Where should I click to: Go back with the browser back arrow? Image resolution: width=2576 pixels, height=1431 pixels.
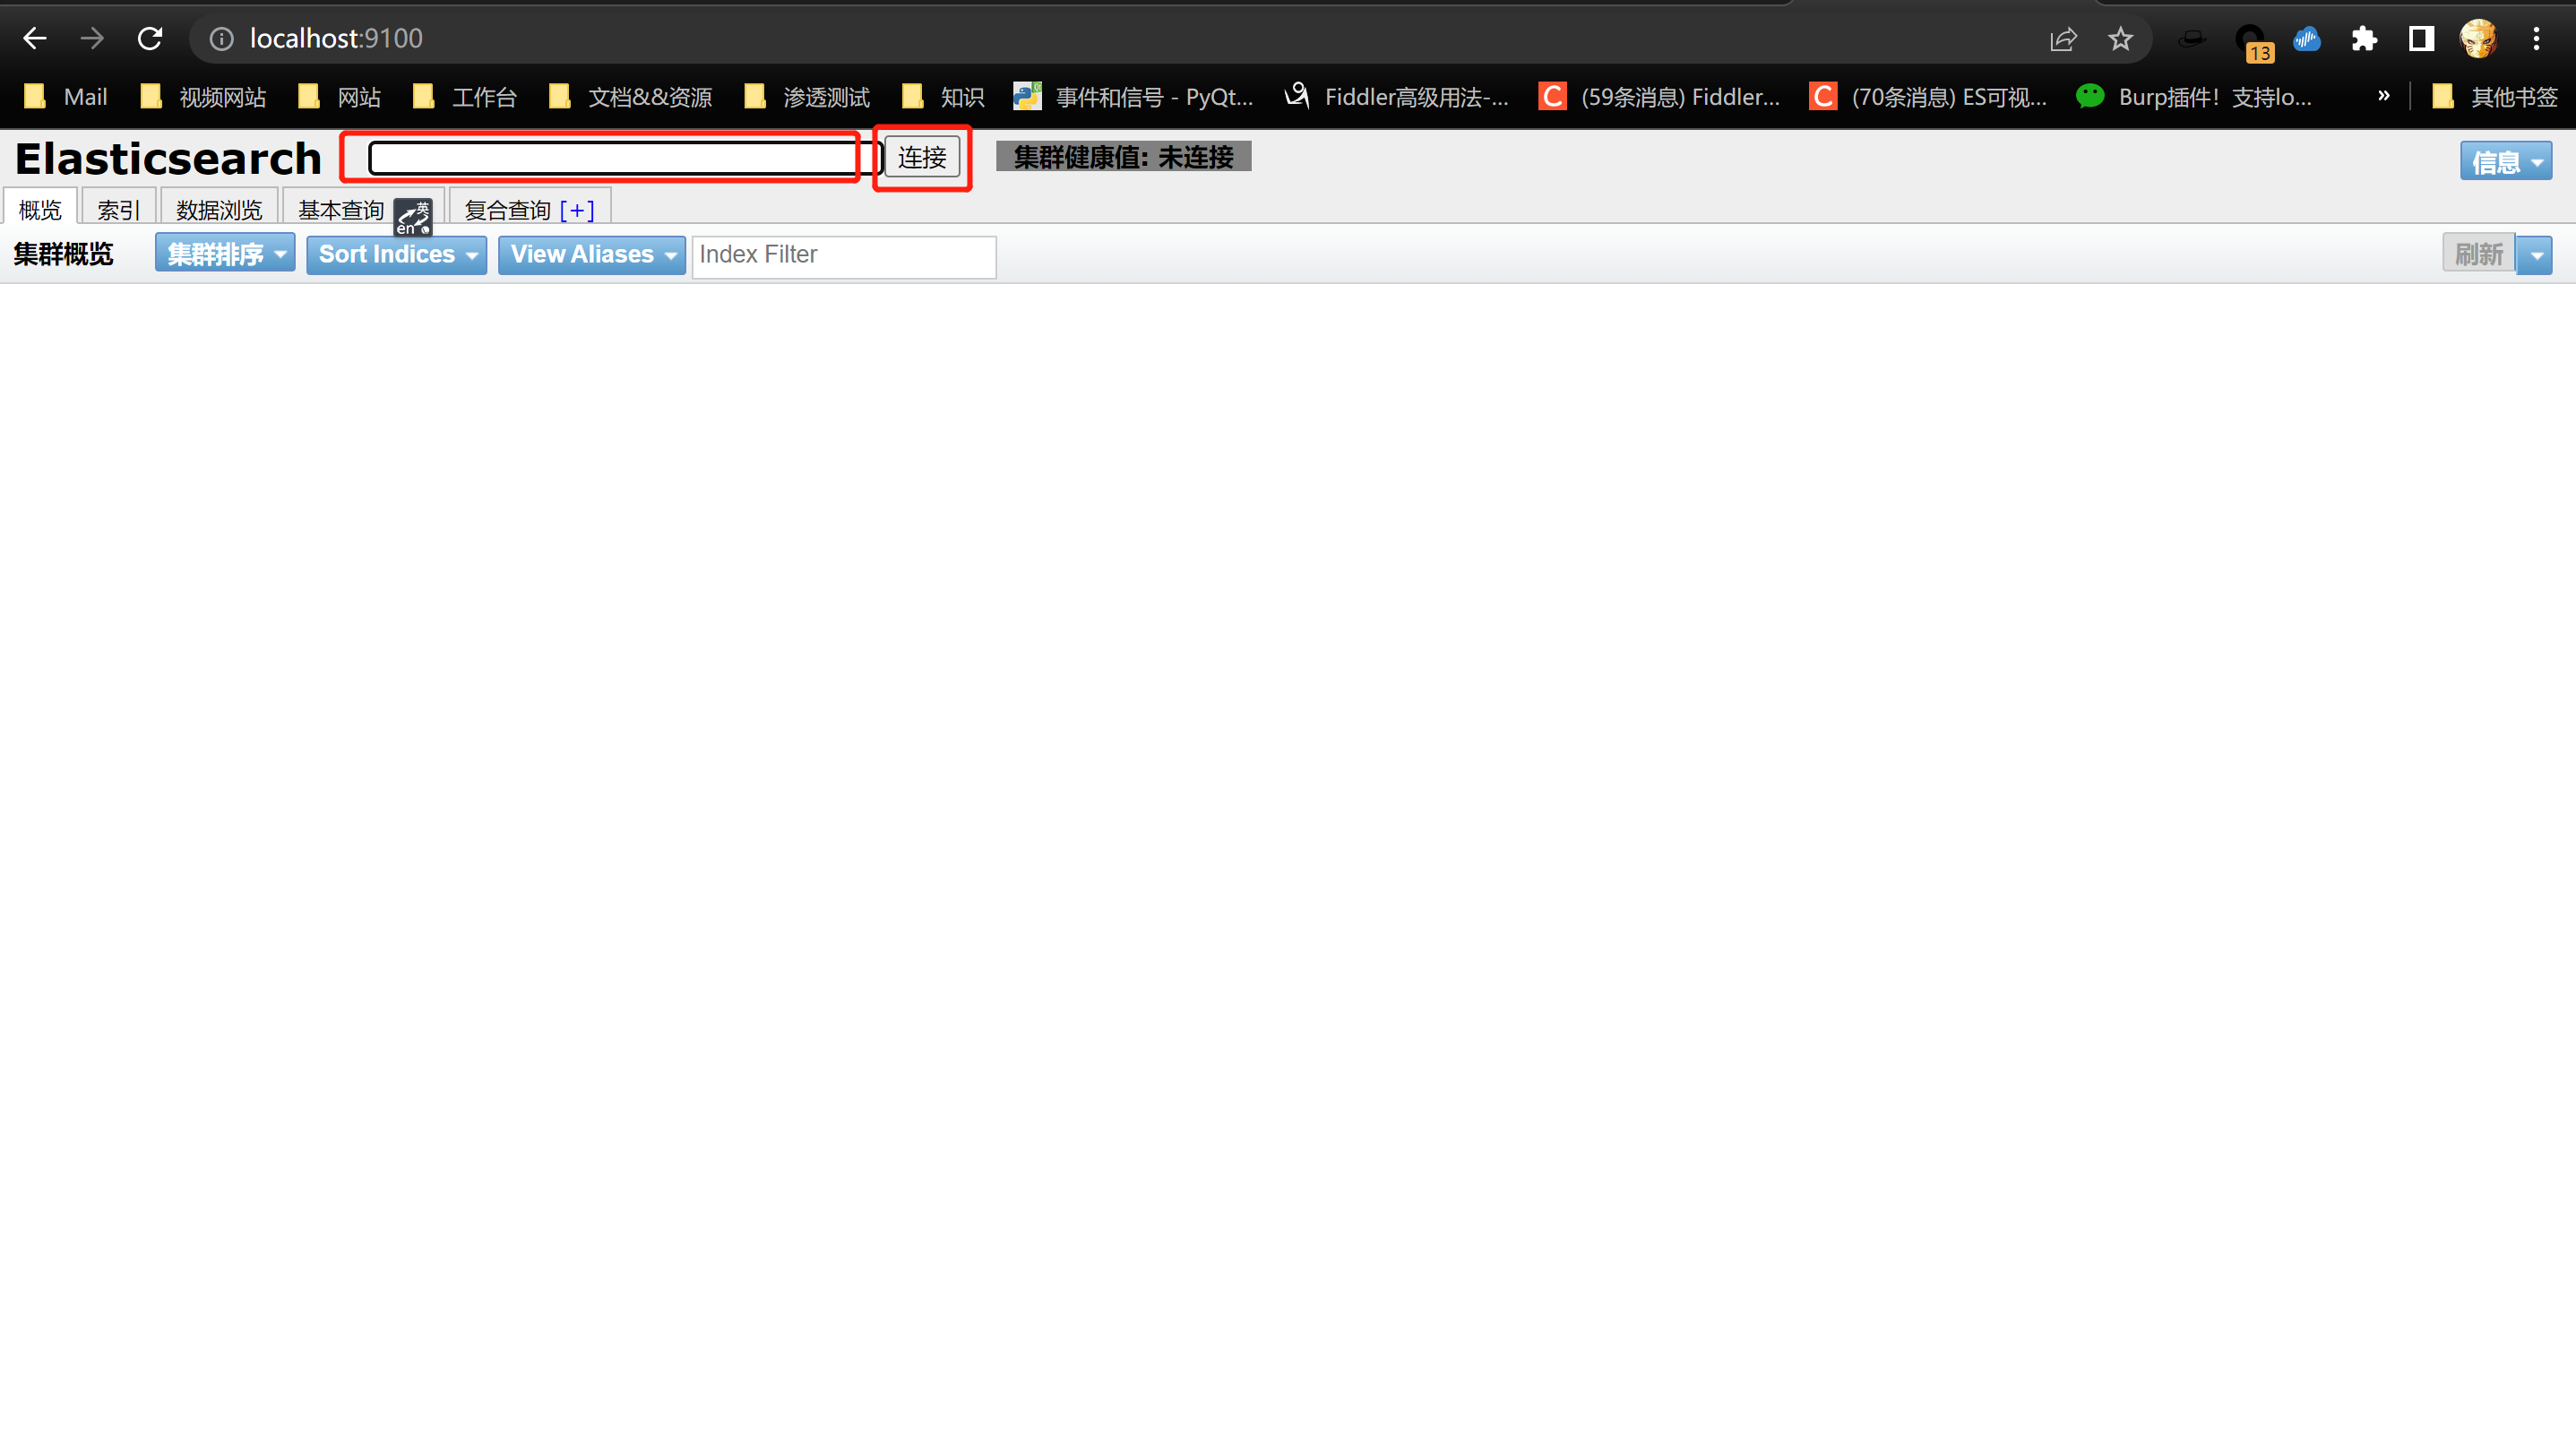pos(35,38)
